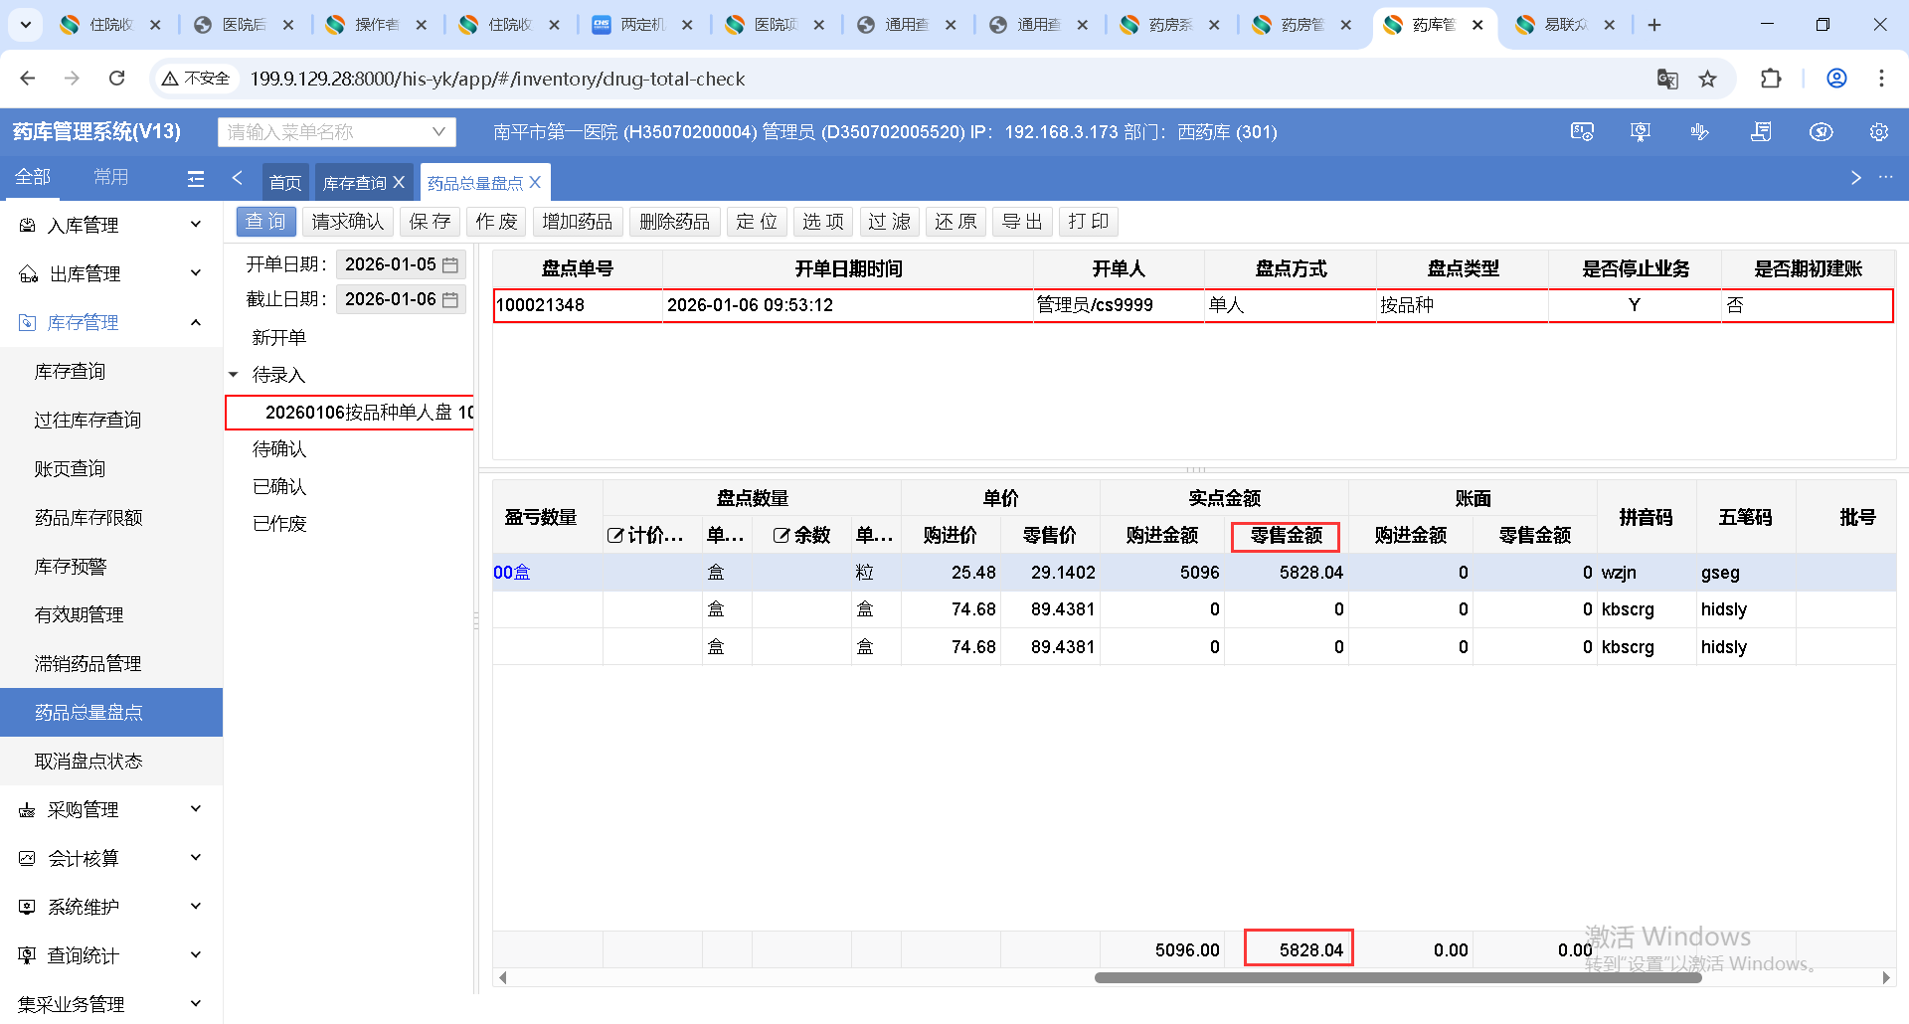Open the receipt document icon in the header

click(x=1761, y=132)
